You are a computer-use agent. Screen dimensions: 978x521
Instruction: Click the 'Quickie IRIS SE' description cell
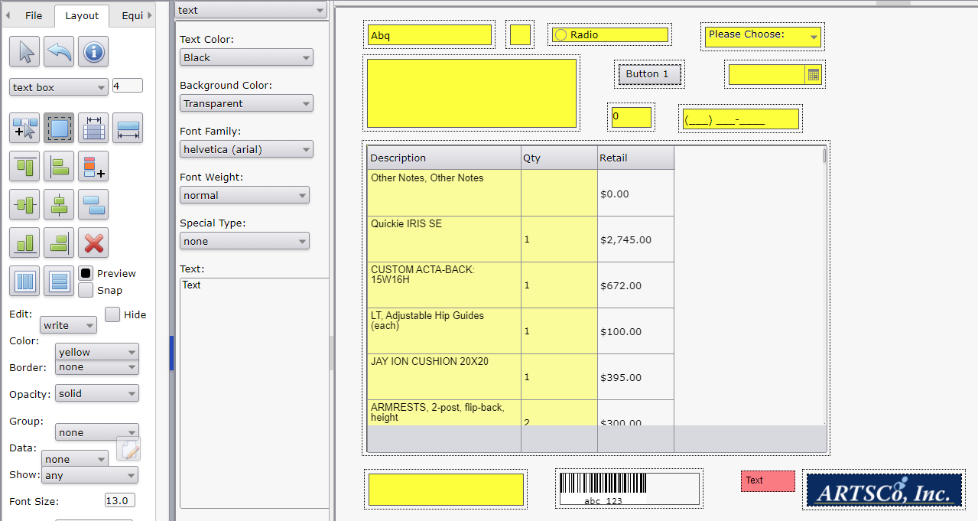click(x=444, y=239)
